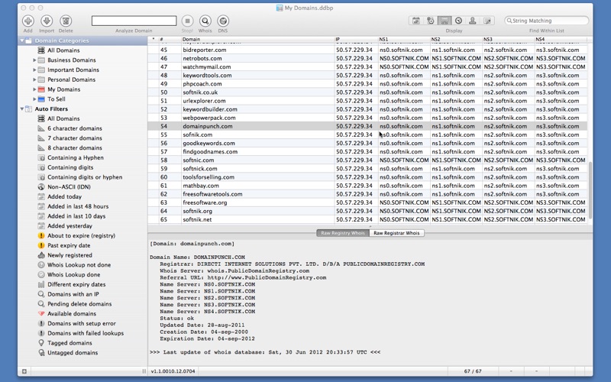Image resolution: width=611 pixels, height=382 pixels.
Task: Click the Analyze Domain input field
Action: click(x=134, y=21)
